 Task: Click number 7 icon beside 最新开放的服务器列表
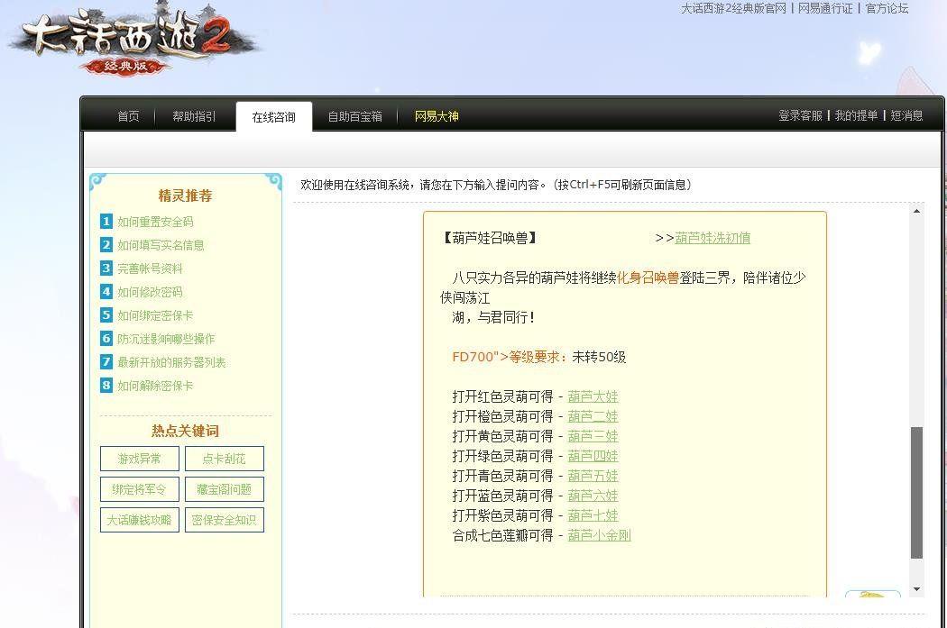106,362
